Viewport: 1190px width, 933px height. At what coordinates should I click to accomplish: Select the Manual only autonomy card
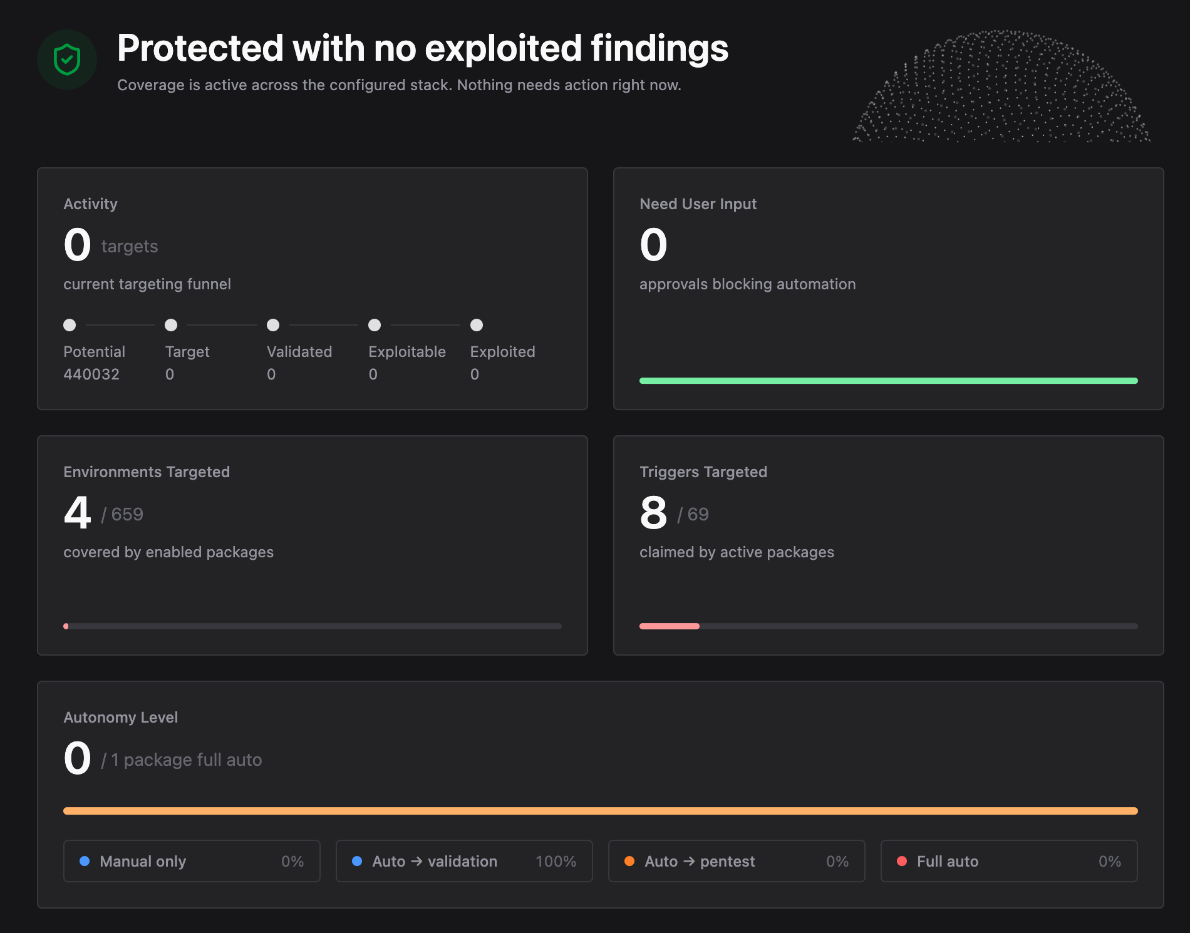pos(192,861)
